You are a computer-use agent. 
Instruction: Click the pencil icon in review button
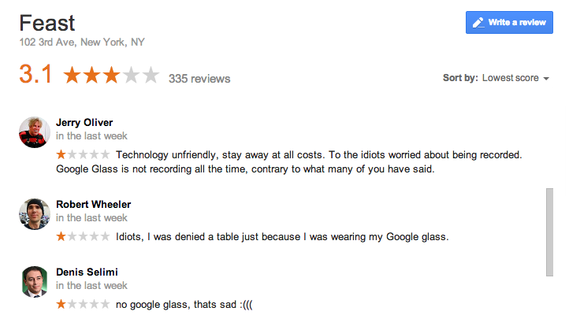(478, 23)
